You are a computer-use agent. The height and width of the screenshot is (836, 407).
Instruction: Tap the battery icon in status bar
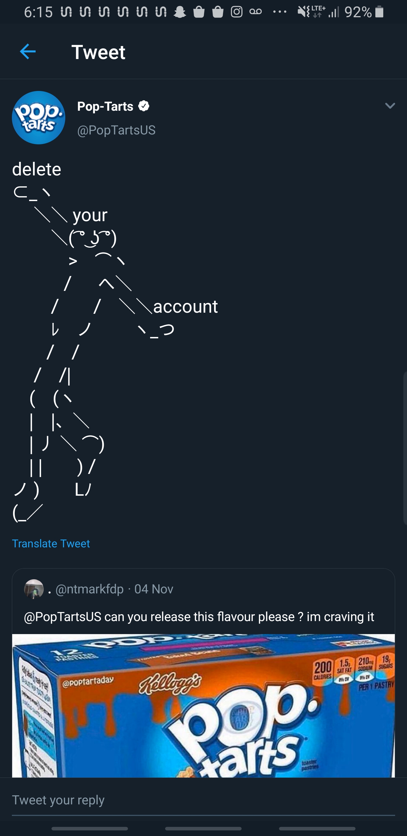[379, 12]
